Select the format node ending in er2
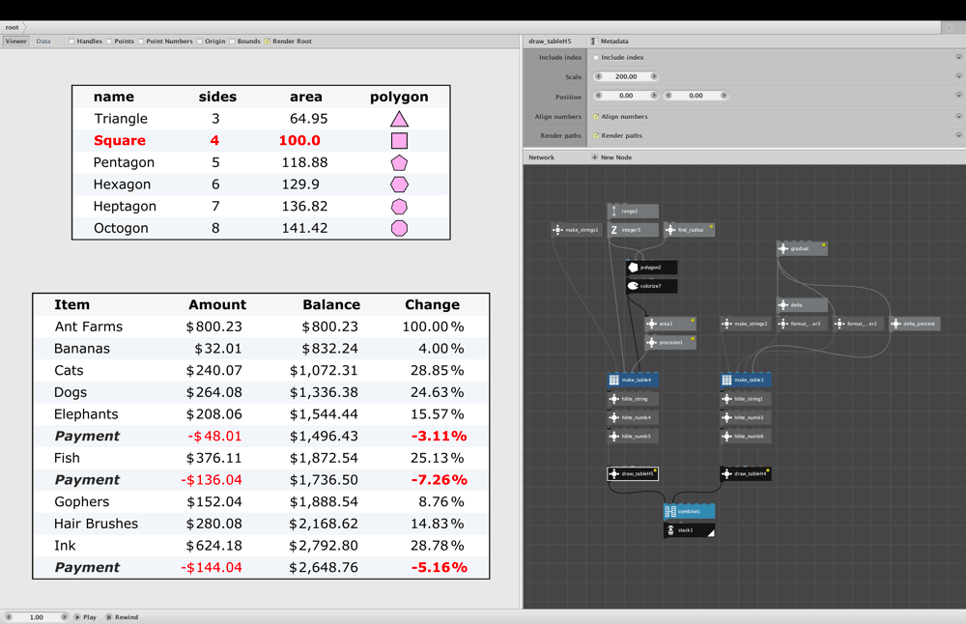966x624 pixels. click(858, 324)
